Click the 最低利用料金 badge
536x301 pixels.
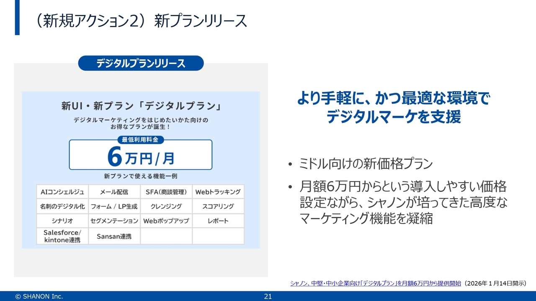(x=140, y=140)
